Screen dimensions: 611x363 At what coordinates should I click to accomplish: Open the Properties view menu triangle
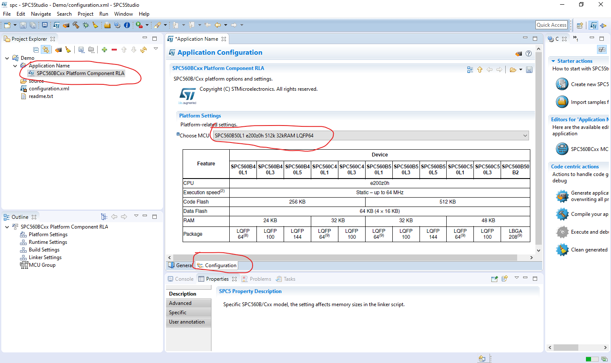(x=516, y=278)
